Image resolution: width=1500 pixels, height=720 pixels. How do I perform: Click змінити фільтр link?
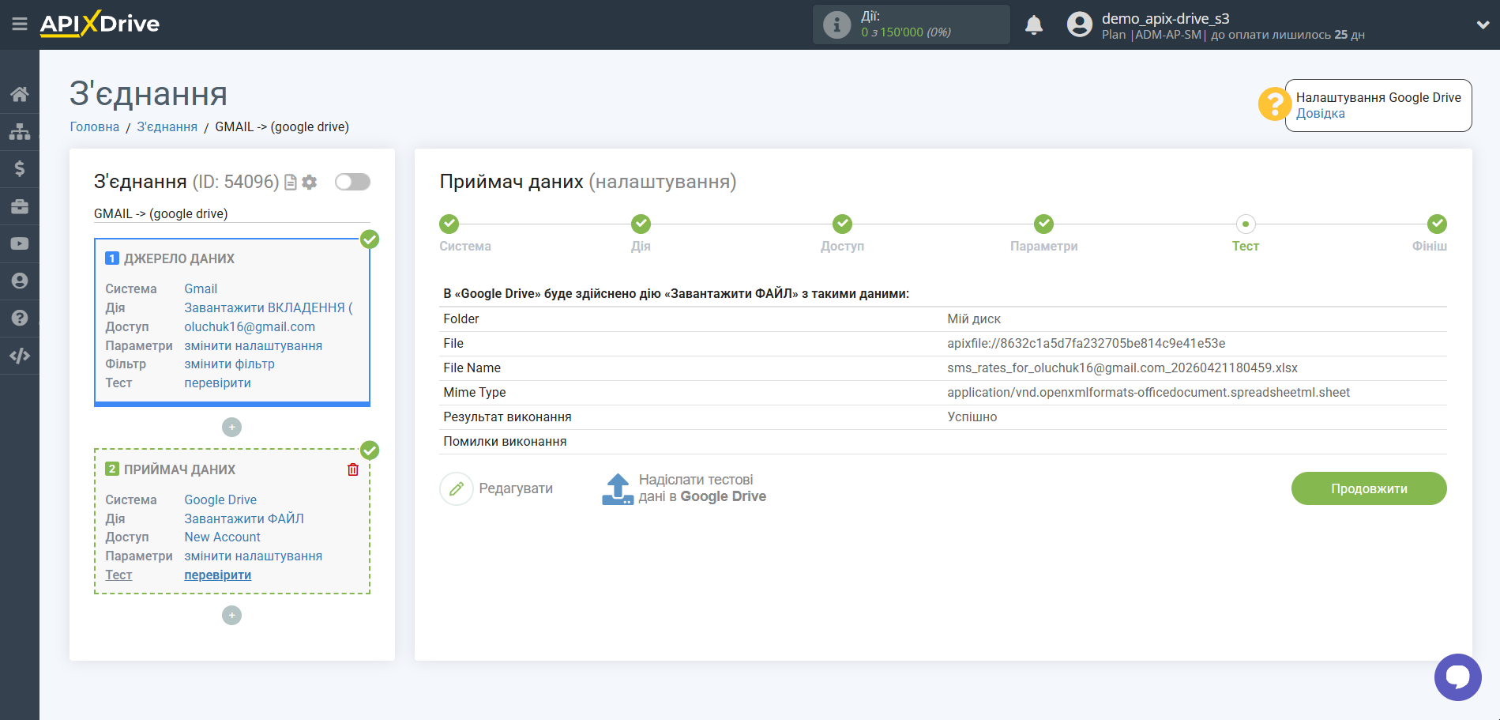pos(229,364)
